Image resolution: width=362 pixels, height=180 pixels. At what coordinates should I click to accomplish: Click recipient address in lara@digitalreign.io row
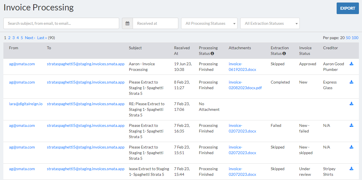click(x=86, y=104)
